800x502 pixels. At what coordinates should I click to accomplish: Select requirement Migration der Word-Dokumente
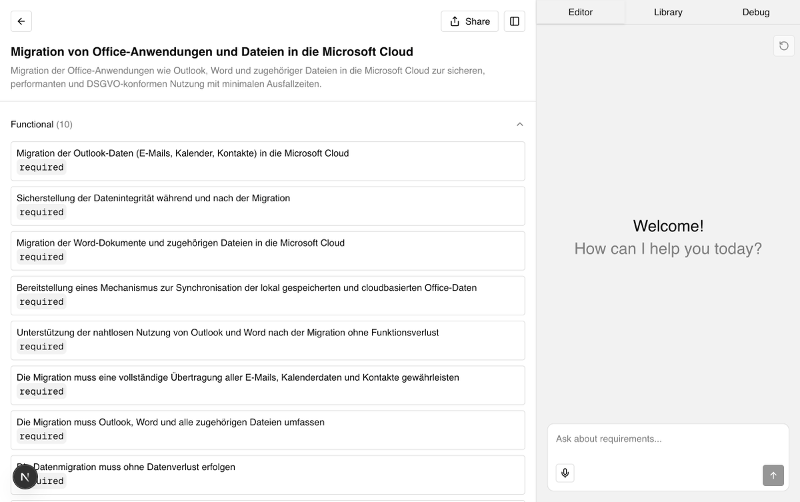(x=268, y=250)
